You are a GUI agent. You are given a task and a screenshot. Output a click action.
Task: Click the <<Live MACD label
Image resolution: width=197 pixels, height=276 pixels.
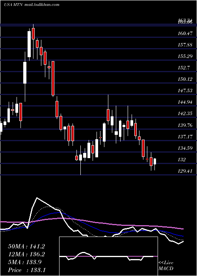166,266
